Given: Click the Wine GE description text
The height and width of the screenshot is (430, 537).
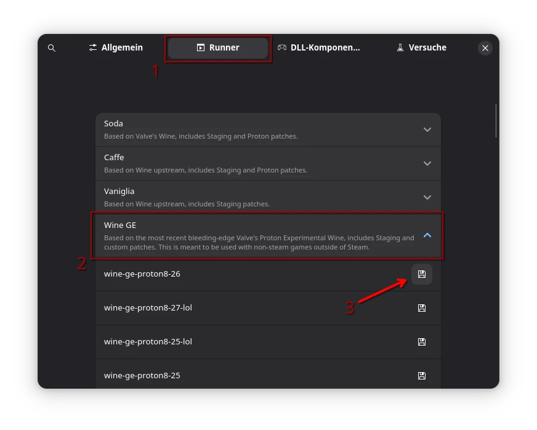Looking at the screenshot, I should [x=259, y=243].
